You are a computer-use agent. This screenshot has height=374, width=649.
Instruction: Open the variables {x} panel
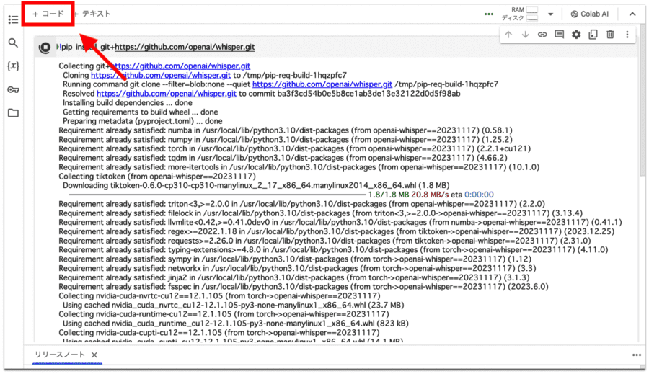(x=13, y=66)
